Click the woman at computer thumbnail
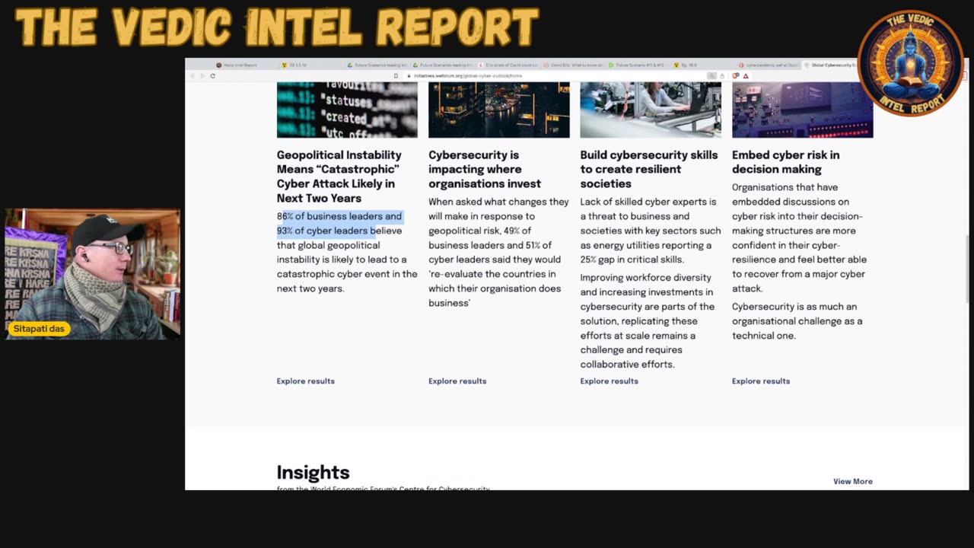974x548 pixels. [651, 110]
